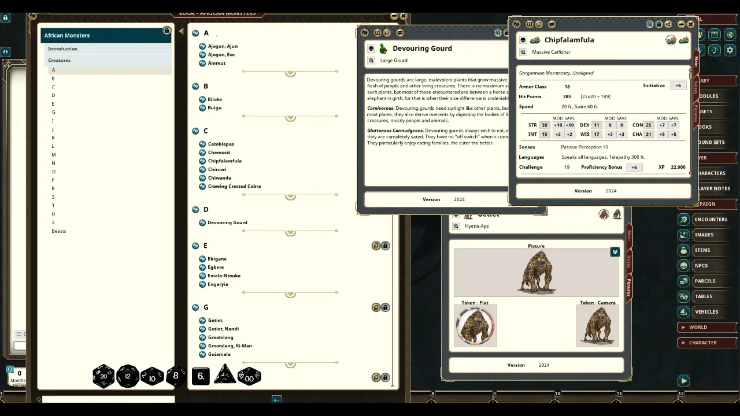Viewport: 740px width, 416px height.
Task: Click the Getiet flat token thumbnail
Action: pos(475,326)
